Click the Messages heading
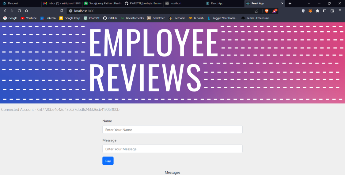This screenshot has width=345, height=194. click(172, 173)
